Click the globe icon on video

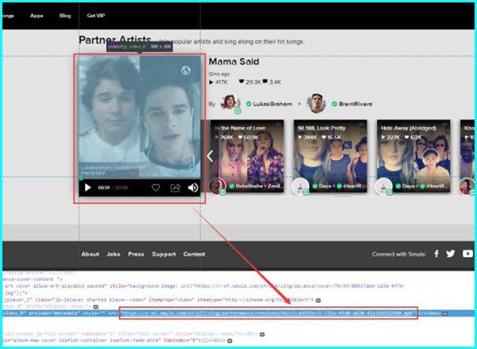coord(186,71)
